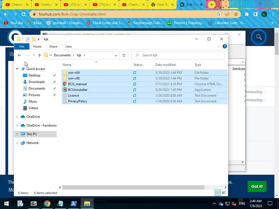
Task: Expand the This PC tree node
Action: pyautogui.click(x=17, y=134)
